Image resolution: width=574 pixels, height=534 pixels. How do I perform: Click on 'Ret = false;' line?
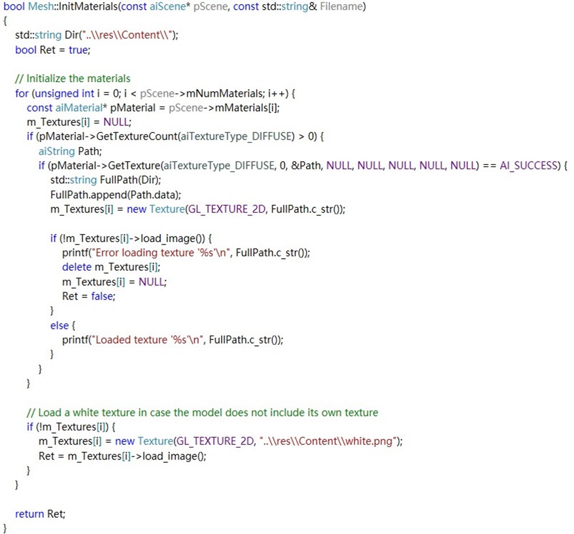click(x=89, y=296)
